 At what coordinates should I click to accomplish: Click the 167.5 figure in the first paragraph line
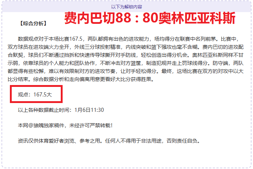coord(76,39)
